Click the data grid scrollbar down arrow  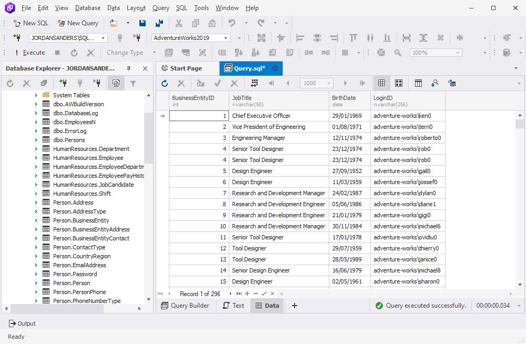(x=520, y=285)
